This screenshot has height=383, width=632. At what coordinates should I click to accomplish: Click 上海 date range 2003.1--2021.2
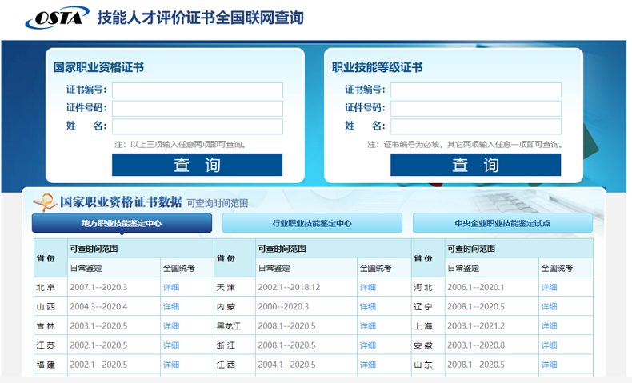pos(476,325)
